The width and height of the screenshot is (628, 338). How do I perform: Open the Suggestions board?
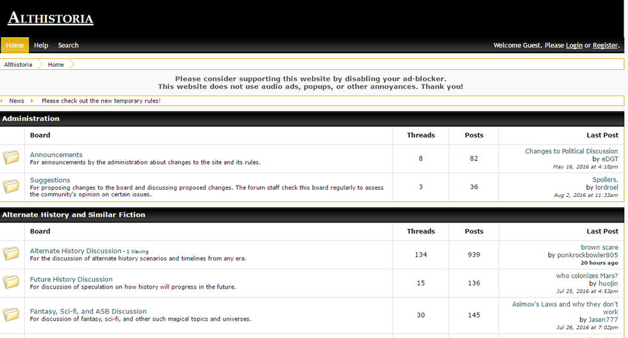pyautogui.click(x=50, y=180)
